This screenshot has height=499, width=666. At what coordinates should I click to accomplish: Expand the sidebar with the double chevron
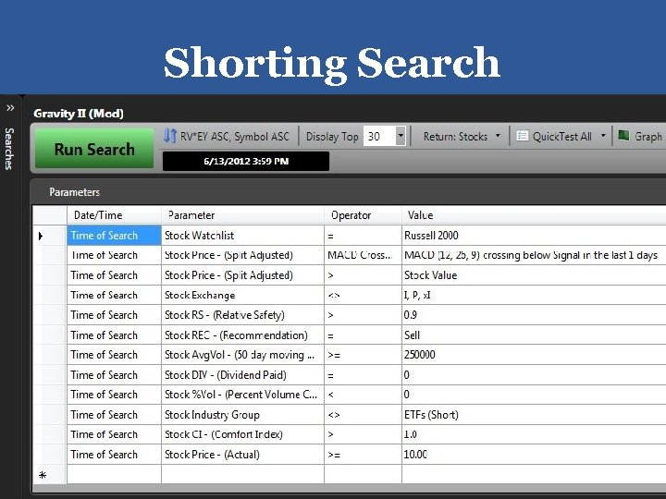pyautogui.click(x=9, y=107)
